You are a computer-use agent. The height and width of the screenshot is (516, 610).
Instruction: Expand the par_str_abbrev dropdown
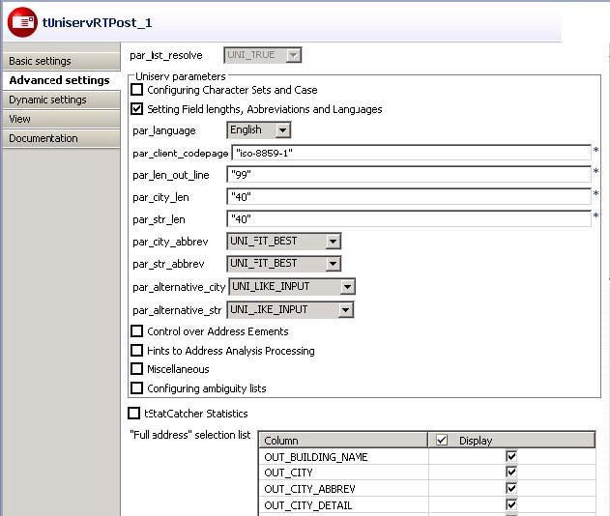pyautogui.click(x=332, y=264)
